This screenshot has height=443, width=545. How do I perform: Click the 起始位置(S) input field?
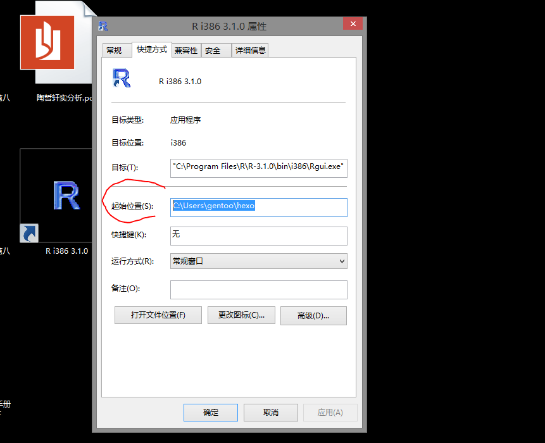click(x=259, y=208)
